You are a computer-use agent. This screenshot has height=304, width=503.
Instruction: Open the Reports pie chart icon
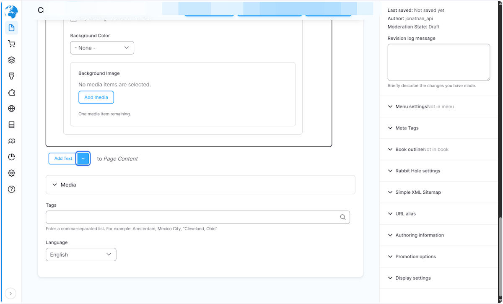pos(11,156)
